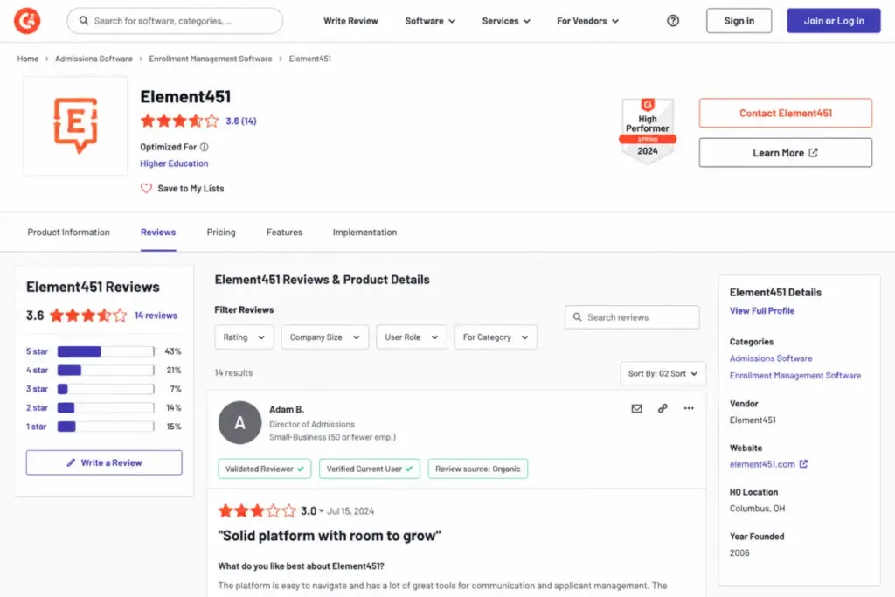
Task: Click the 3.6 (14) rating link
Action: [241, 121]
